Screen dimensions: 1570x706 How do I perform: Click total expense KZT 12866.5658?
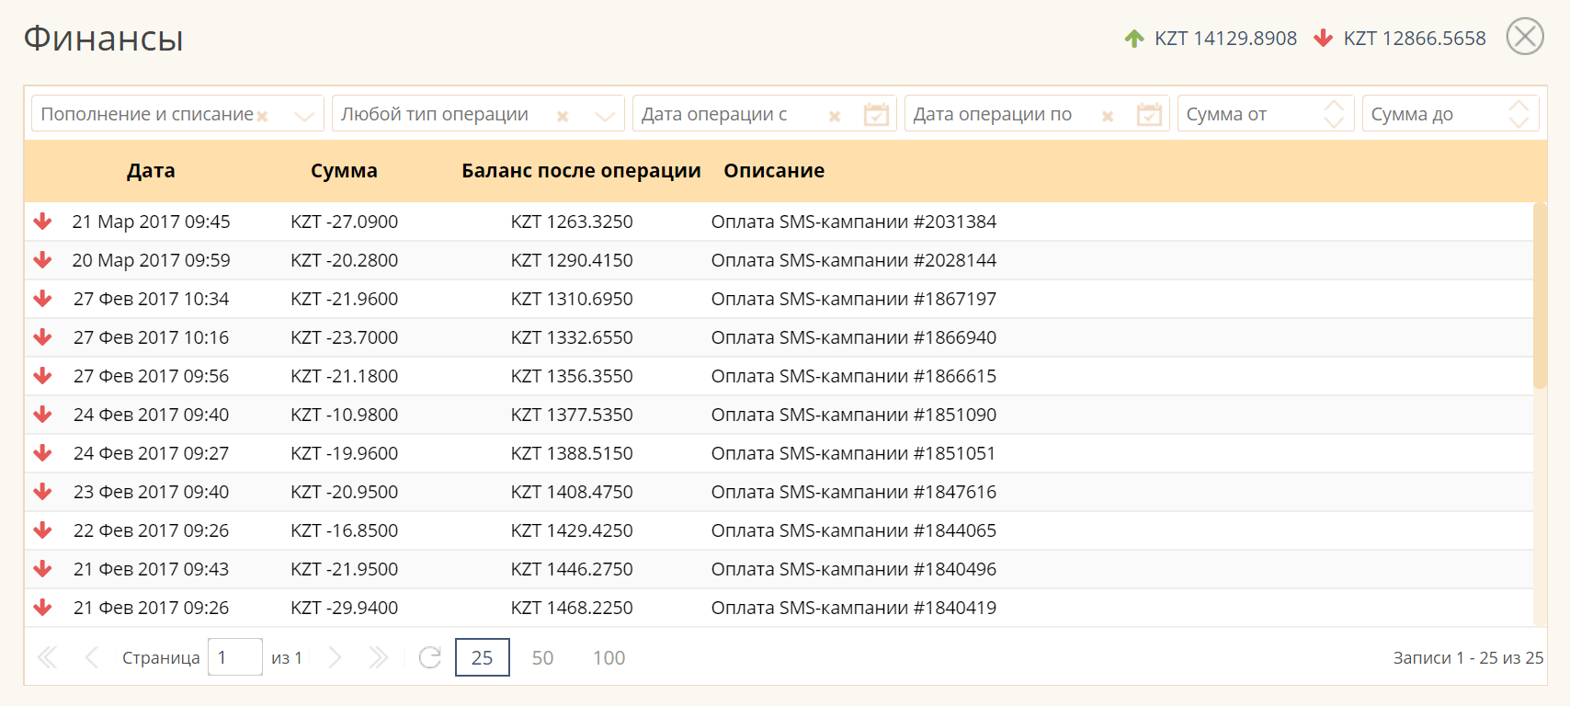[1415, 39]
